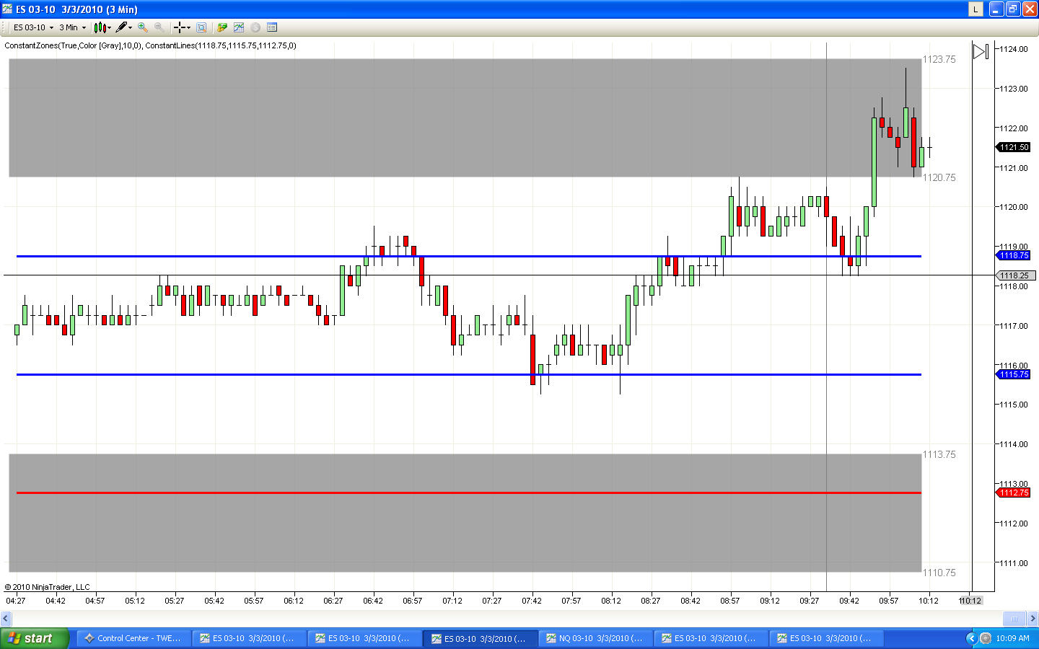Image resolution: width=1039 pixels, height=649 pixels.
Task: Expand hidden system tray icons arrow
Action: pyautogui.click(x=971, y=638)
